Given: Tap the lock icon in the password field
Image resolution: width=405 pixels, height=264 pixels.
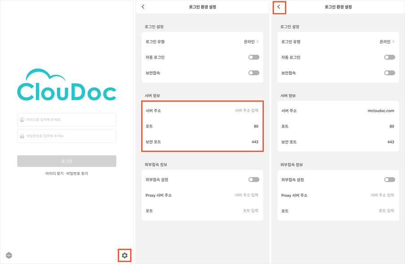Looking at the screenshot, I should (22, 136).
